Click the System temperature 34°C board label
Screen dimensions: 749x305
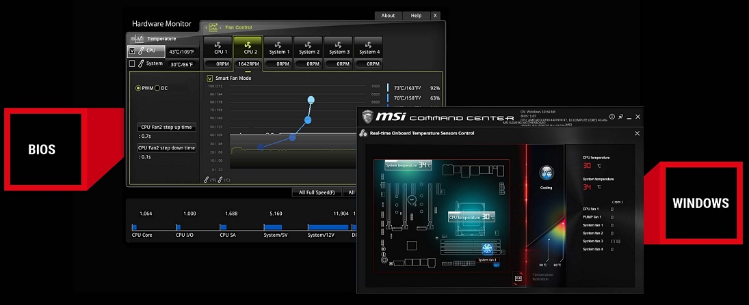point(408,165)
